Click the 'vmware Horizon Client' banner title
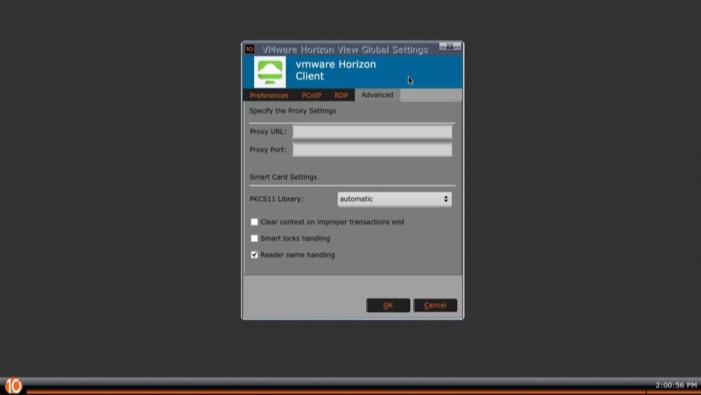Viewport: 701px width, 395px height. (335, 70)
